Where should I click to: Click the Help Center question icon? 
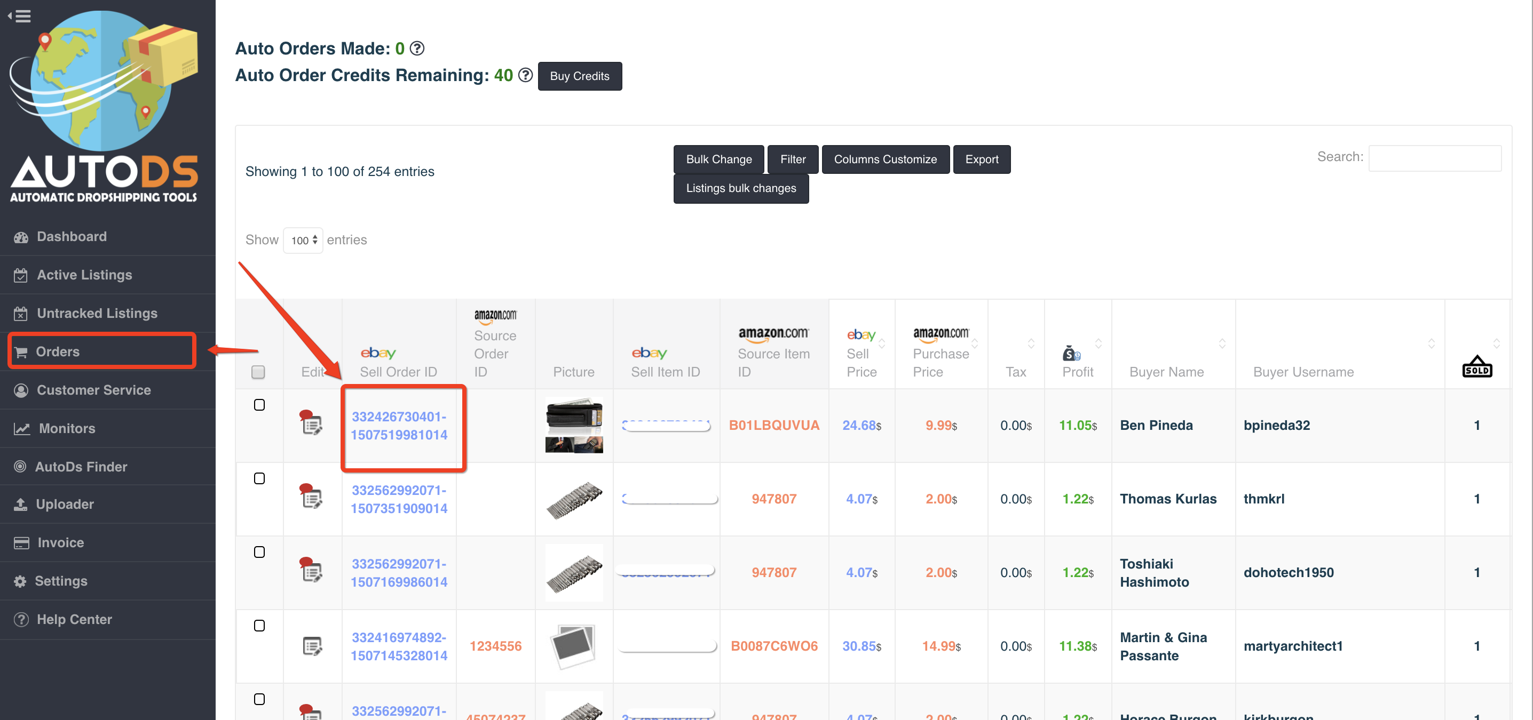coord(21,620)
